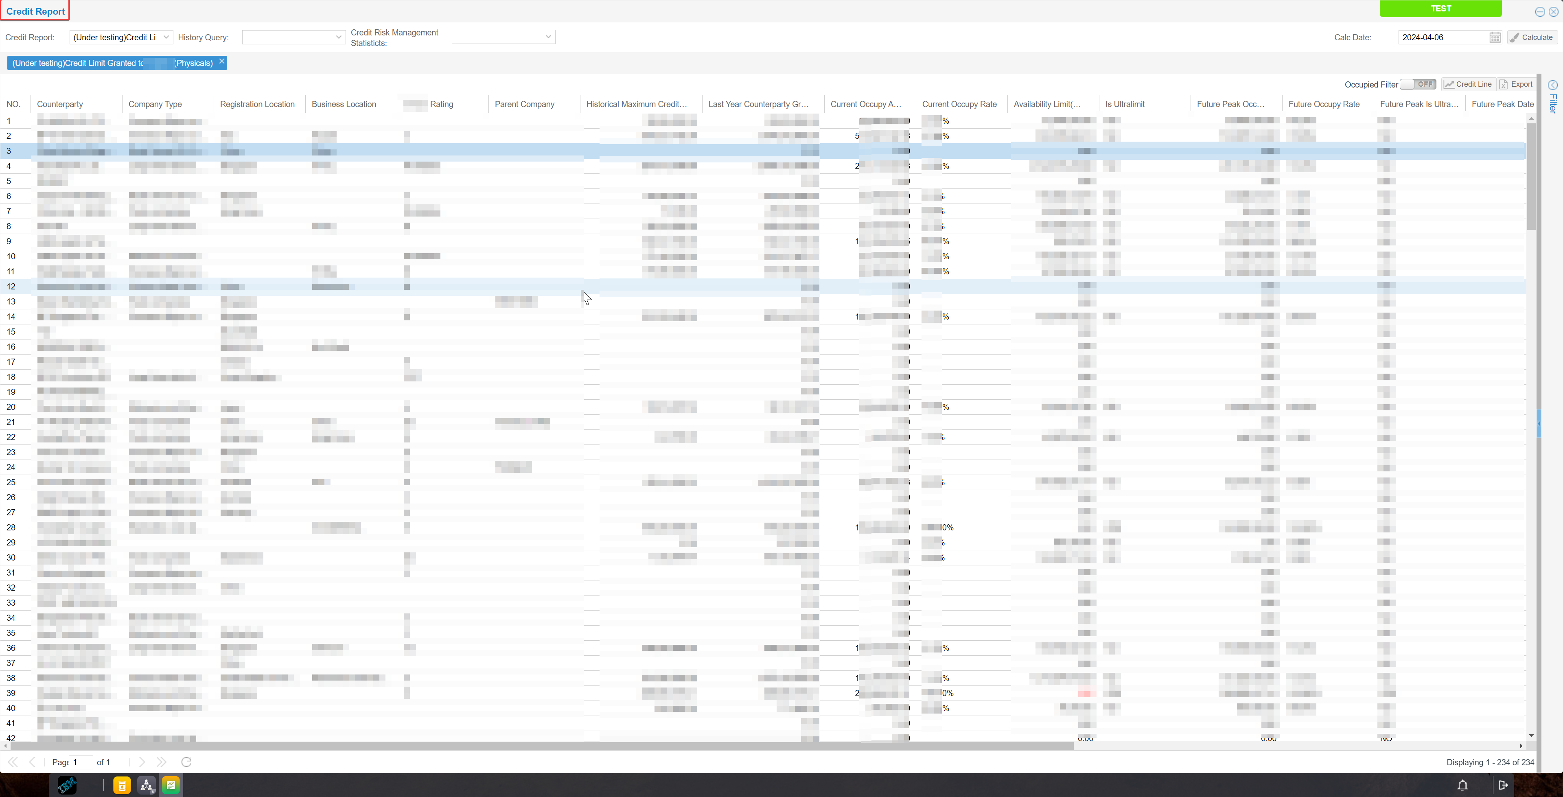Click the calendar icon next to Calc Date
Image resolution: width=1563 pixels, height=797 pixels.
pos(1495,37)
